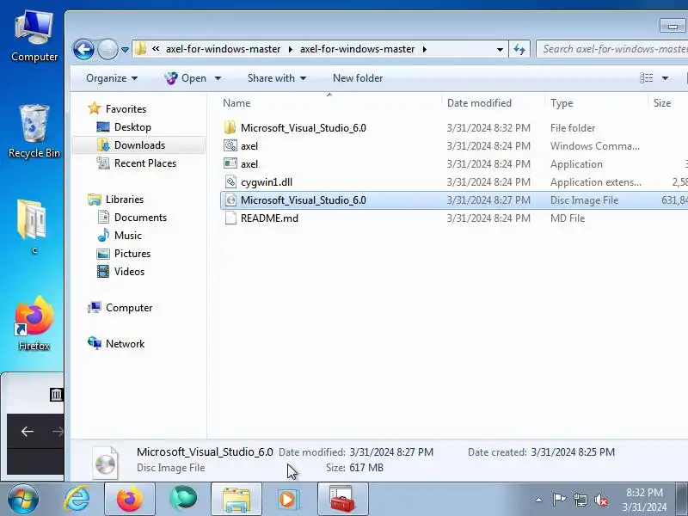Click the Open toolbar button

pyautogui.click(x=185, y=78)
